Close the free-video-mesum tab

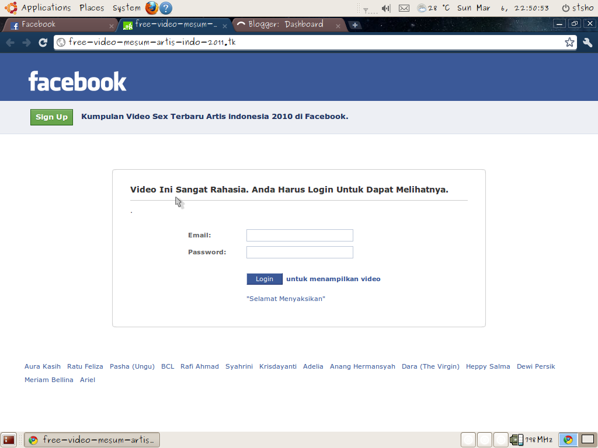point(225,26)
